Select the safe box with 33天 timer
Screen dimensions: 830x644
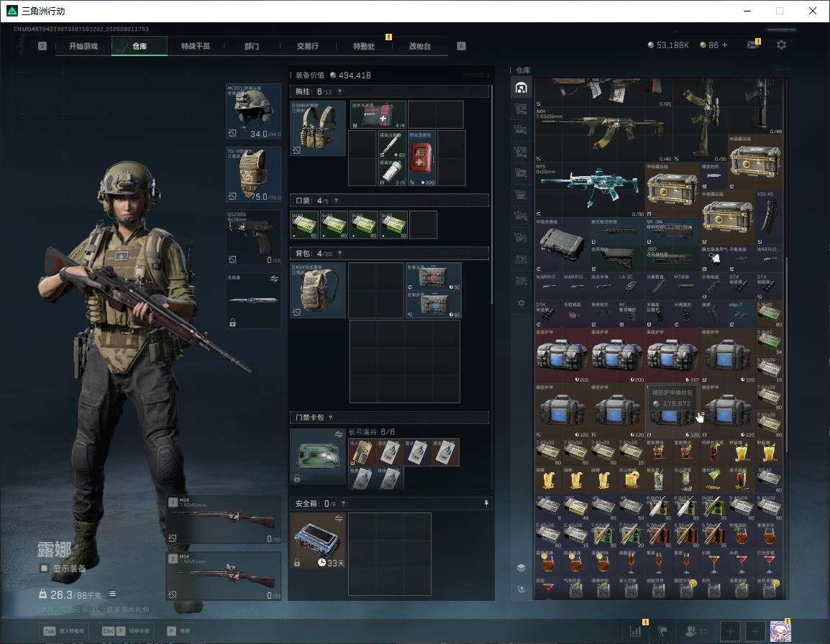318,540
